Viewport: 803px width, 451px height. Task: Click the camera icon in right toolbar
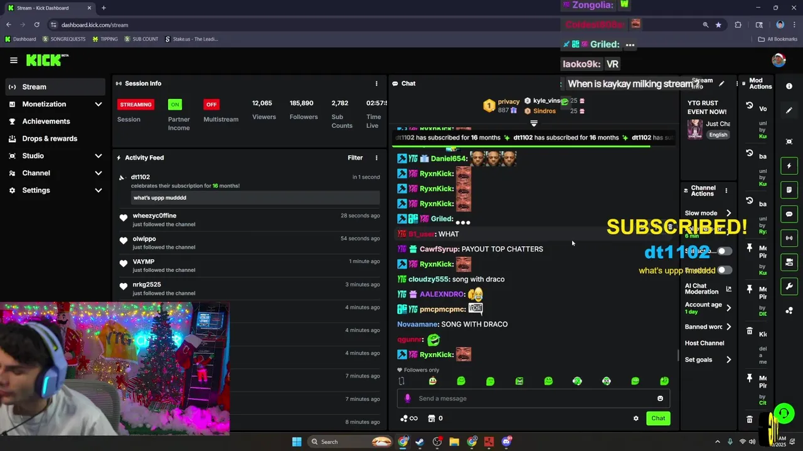pyautogui.click(x=789, y=262)
